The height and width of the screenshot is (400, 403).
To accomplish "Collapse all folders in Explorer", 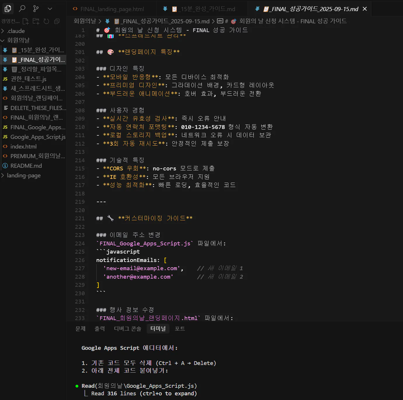I will pyautogui.click(x=57, y=21).
